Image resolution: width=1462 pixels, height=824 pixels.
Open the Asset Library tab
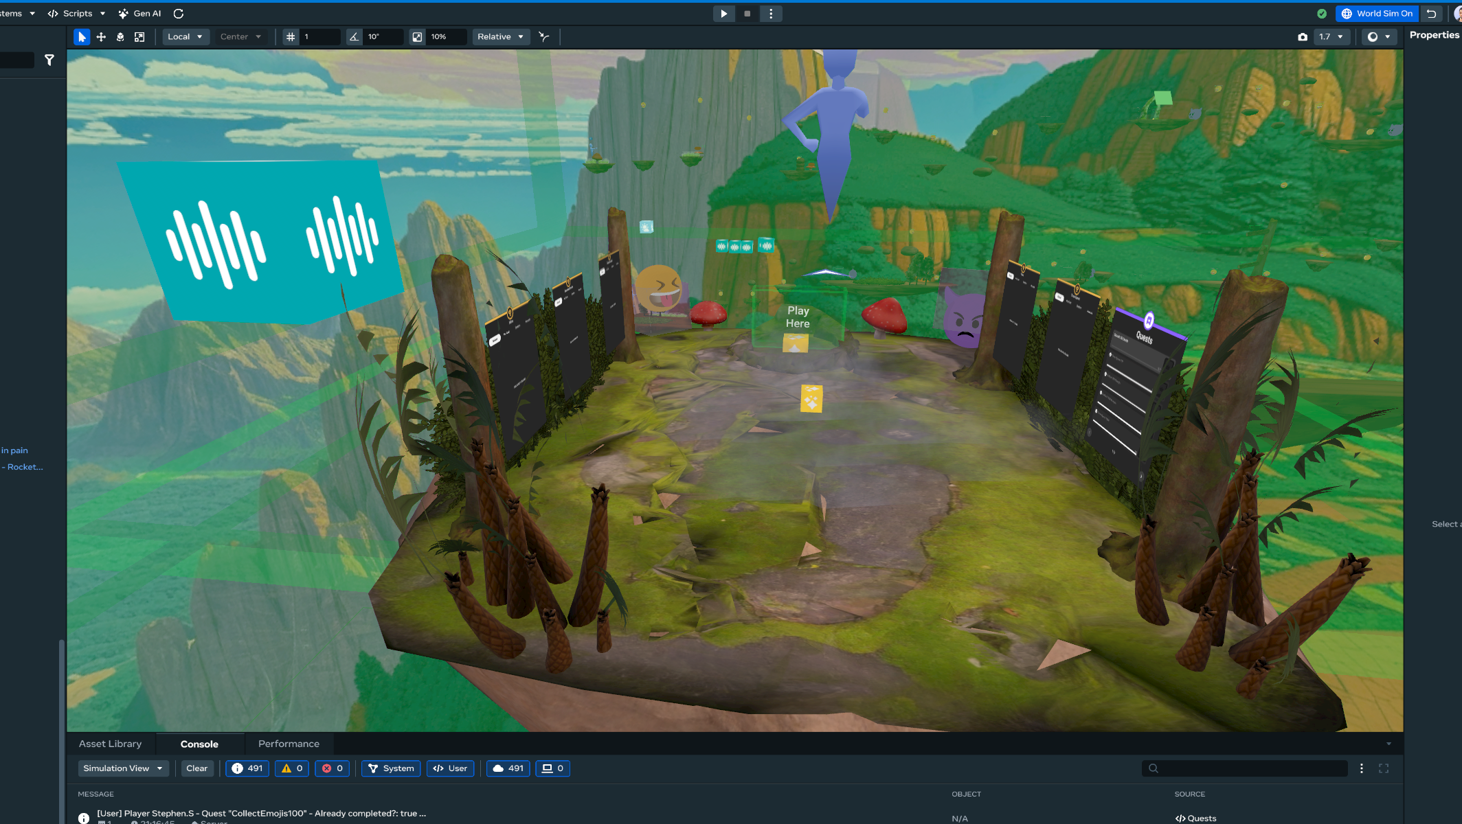111,744
